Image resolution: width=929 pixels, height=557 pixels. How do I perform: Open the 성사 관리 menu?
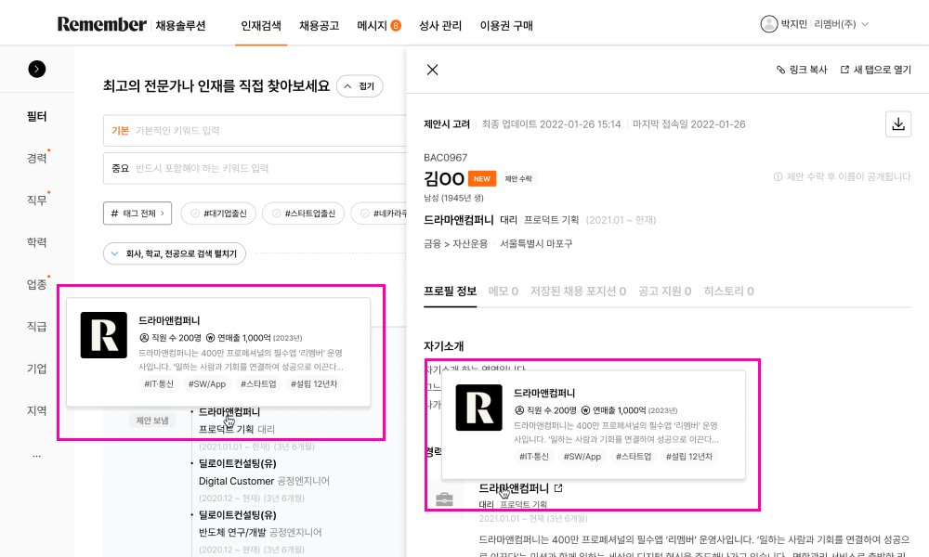click(x=440, y=25)
